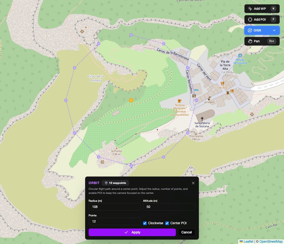
Task: Click the orange orbit center marker on map
Action: (131, 100)
